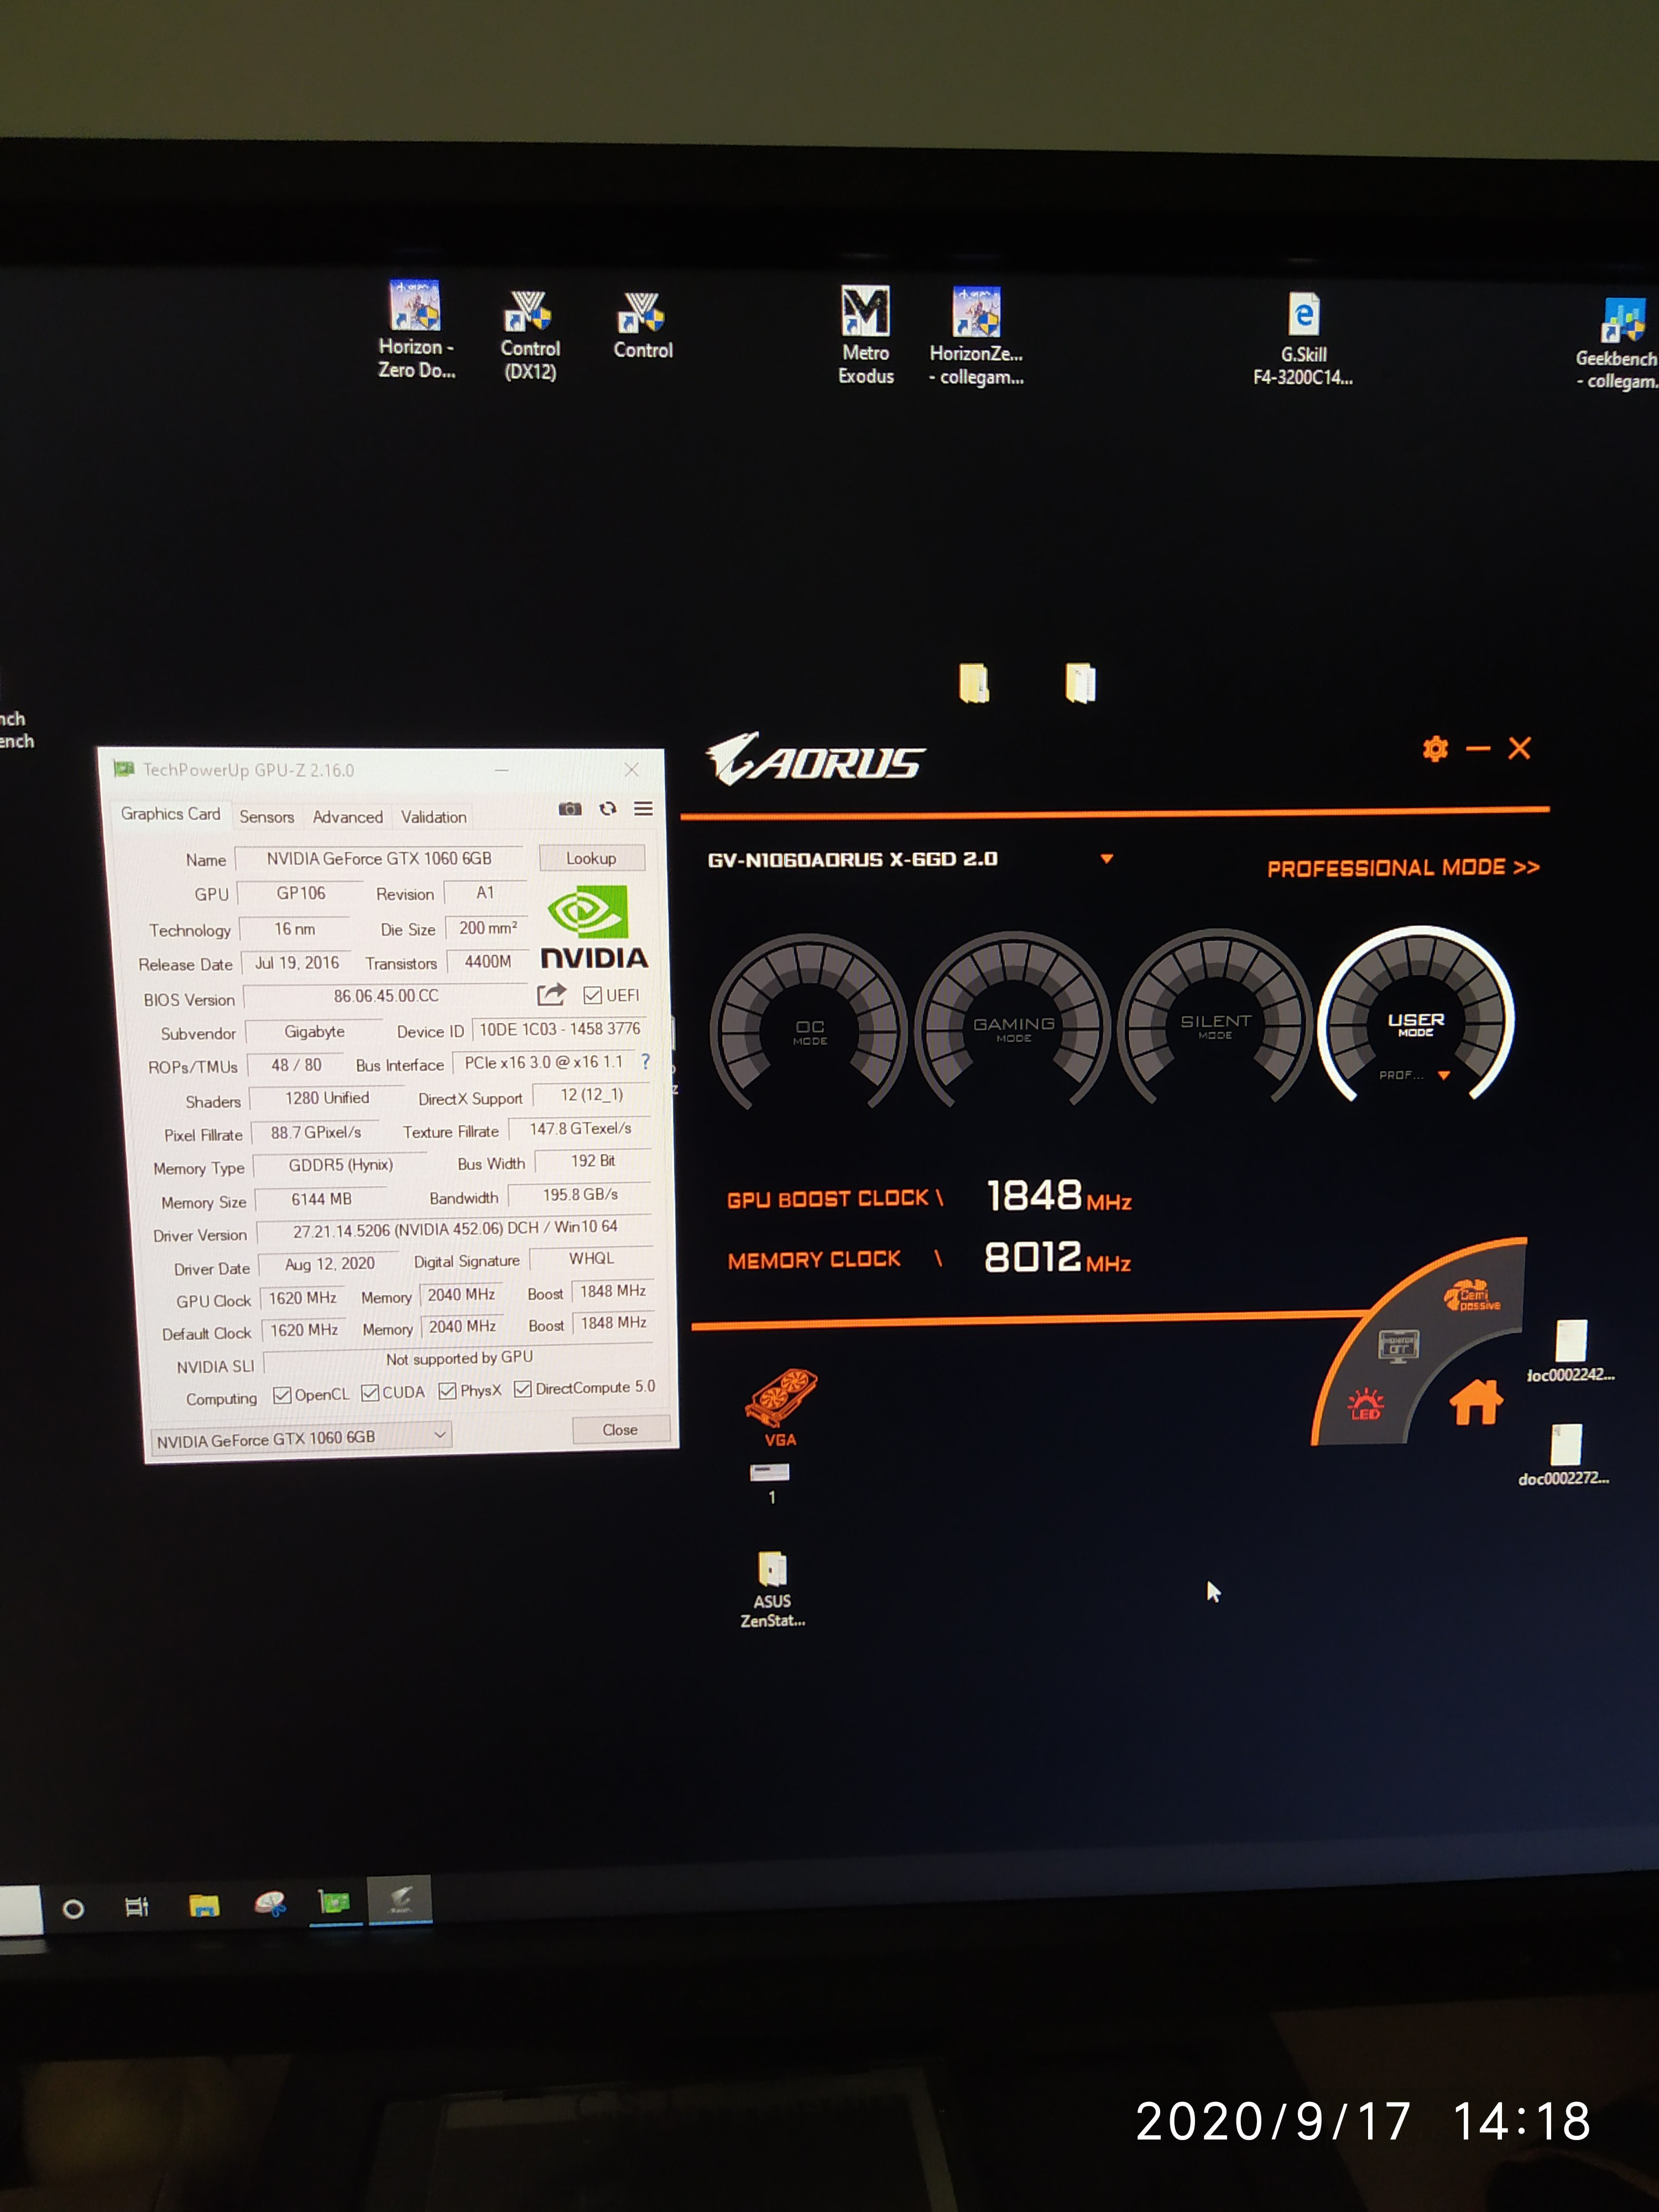Click the Lookup button in GPU-Z
Image resolution: width=1659 pixels, height=2212 pixels.
(x=591, y=858)
